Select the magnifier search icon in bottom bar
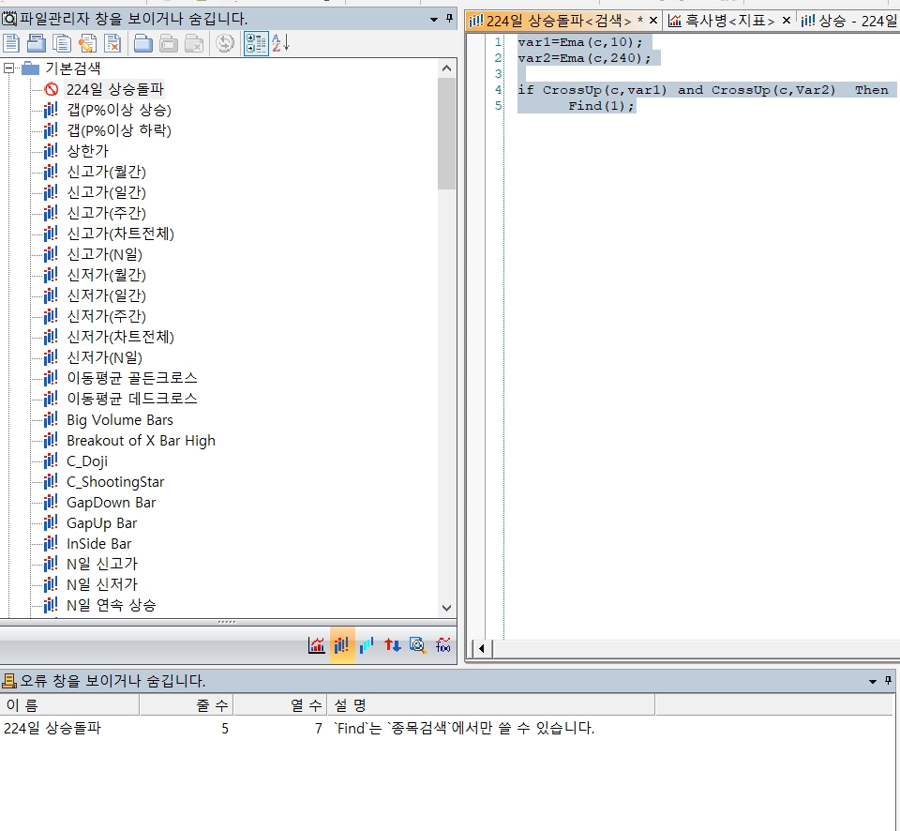 pyautogui.click(x=418, y=645)
